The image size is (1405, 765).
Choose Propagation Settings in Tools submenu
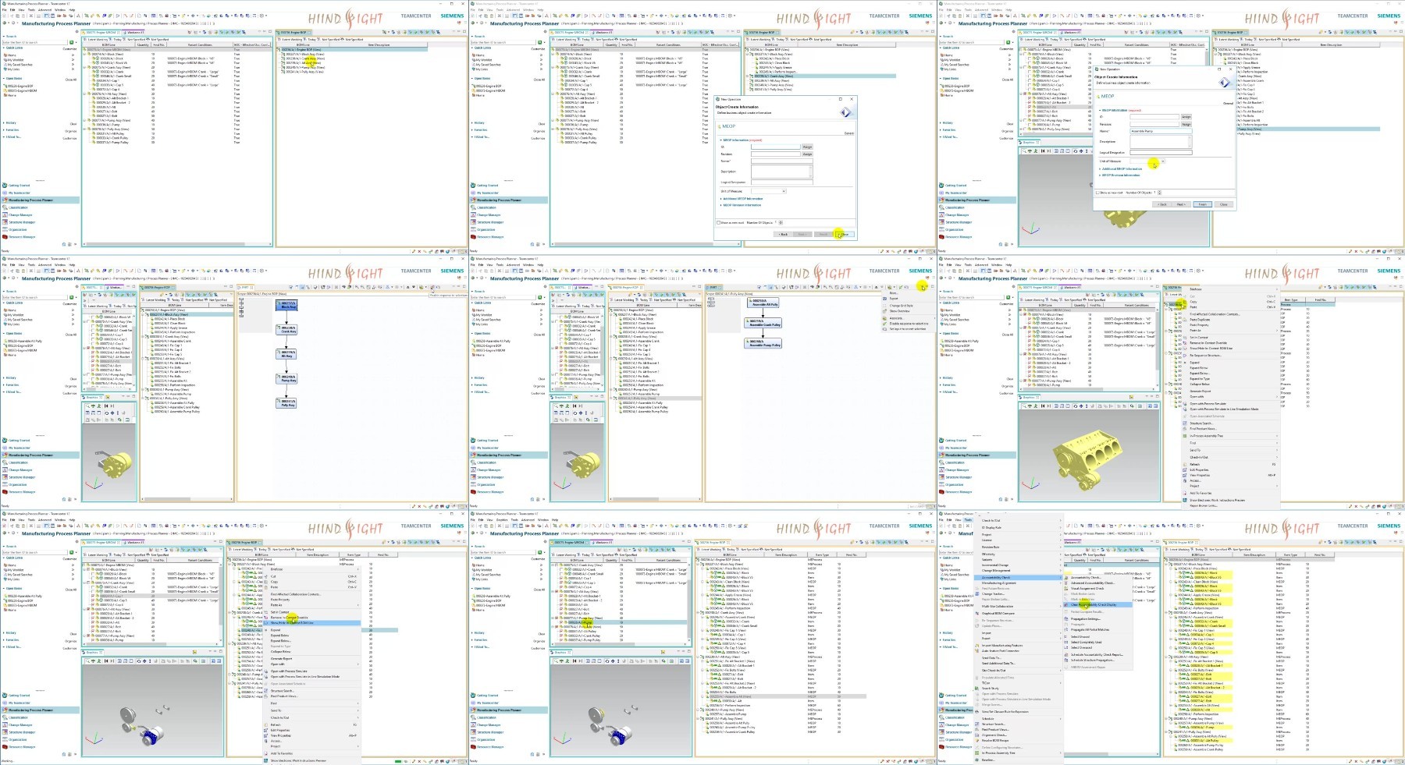(x=1086, y=618)
